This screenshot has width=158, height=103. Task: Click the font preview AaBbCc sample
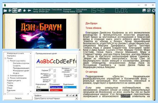tap(56, 61)
